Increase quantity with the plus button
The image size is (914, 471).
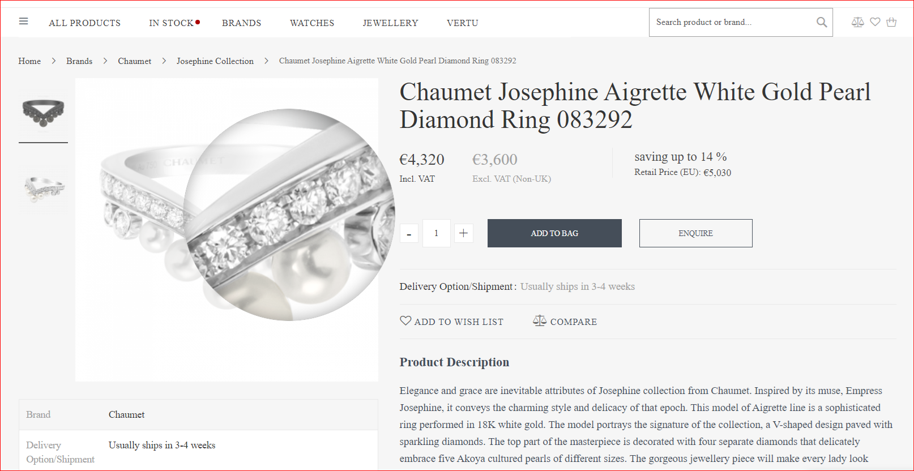pos(463,233)
